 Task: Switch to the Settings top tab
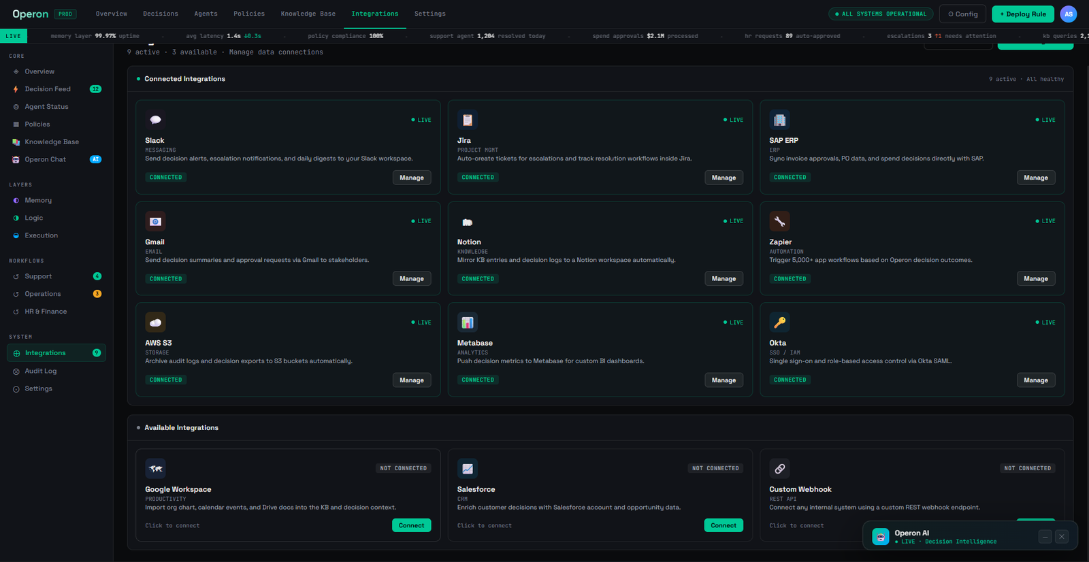click(x=430, y=14)
